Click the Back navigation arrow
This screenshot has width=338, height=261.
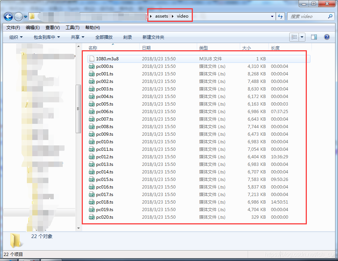pyautogui.click(x=8, y=17)
